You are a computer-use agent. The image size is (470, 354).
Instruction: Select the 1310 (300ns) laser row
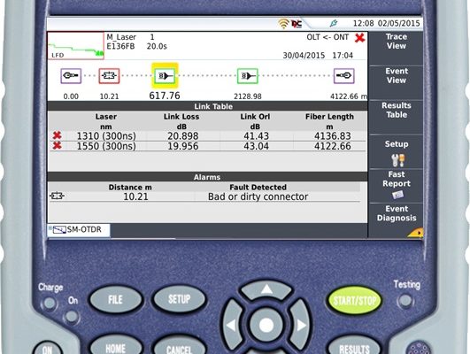tap(207, 136)
